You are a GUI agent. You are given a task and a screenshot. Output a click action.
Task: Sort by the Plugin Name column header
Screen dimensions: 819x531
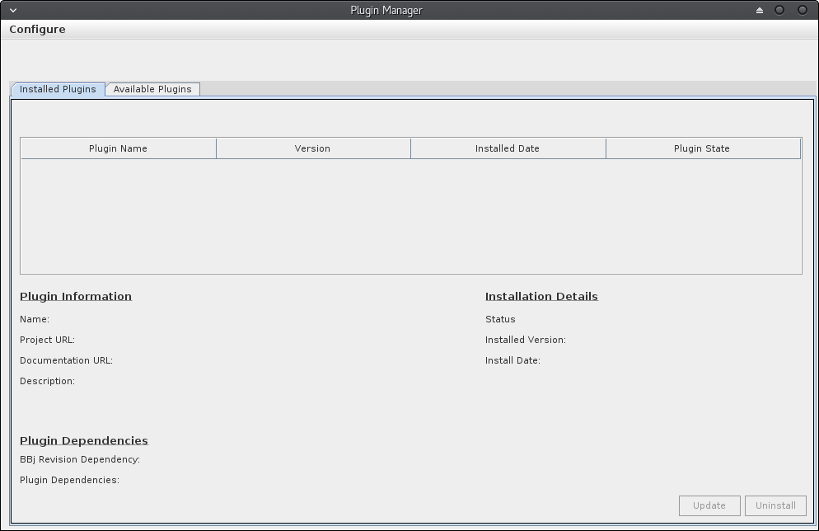click(x=118, y=148)
